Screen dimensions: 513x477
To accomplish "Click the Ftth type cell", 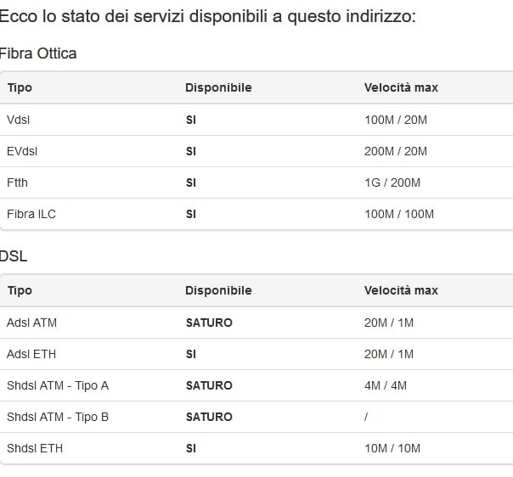I will [18, 182].
